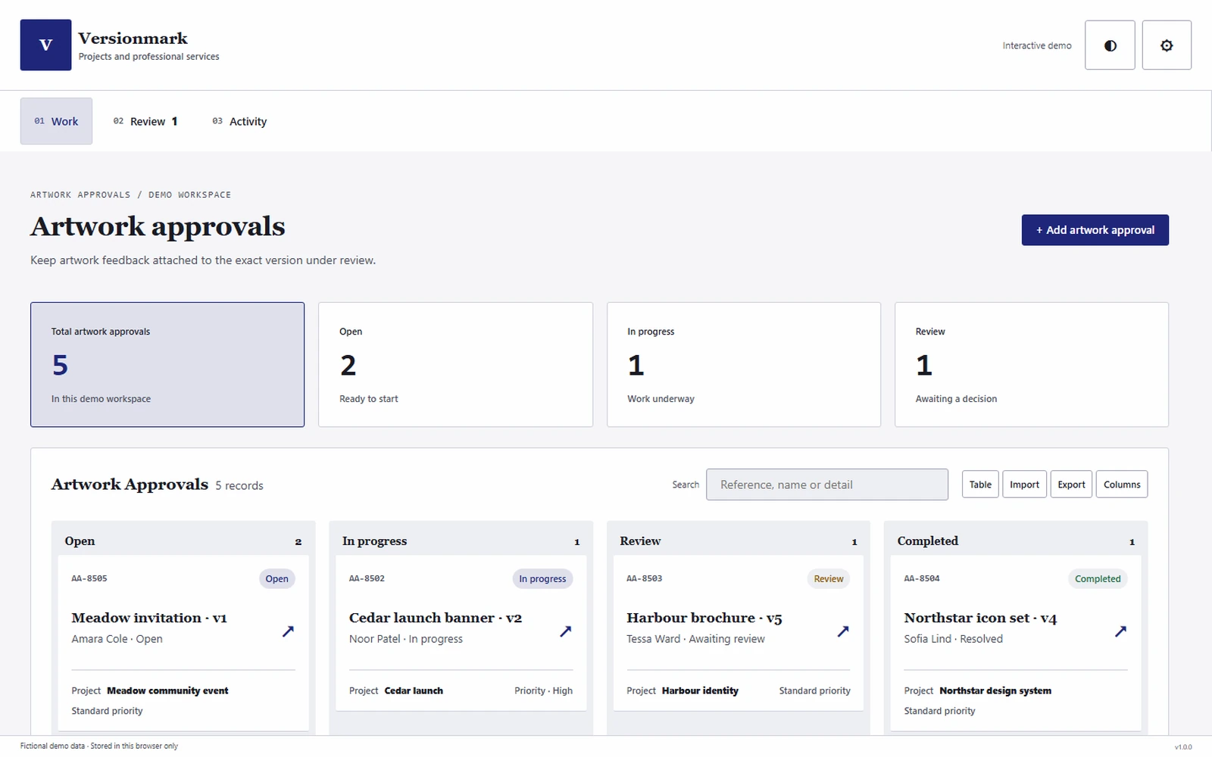This screenshot has width=1212, height=757.
Task: Focus the Reference, name or detail search field
Action: pyautogui.click(x=827, y=484)
